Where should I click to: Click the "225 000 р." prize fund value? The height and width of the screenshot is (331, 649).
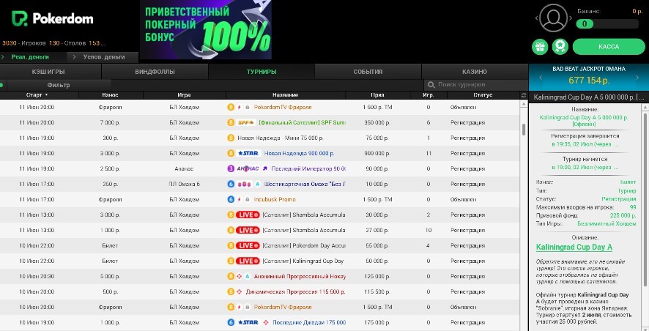(623, 215)
